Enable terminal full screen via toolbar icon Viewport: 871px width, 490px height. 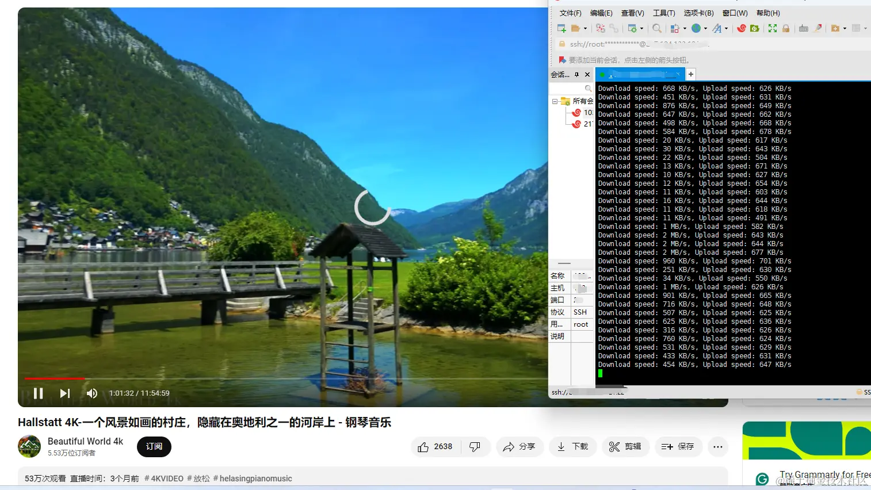coord(771,28)
